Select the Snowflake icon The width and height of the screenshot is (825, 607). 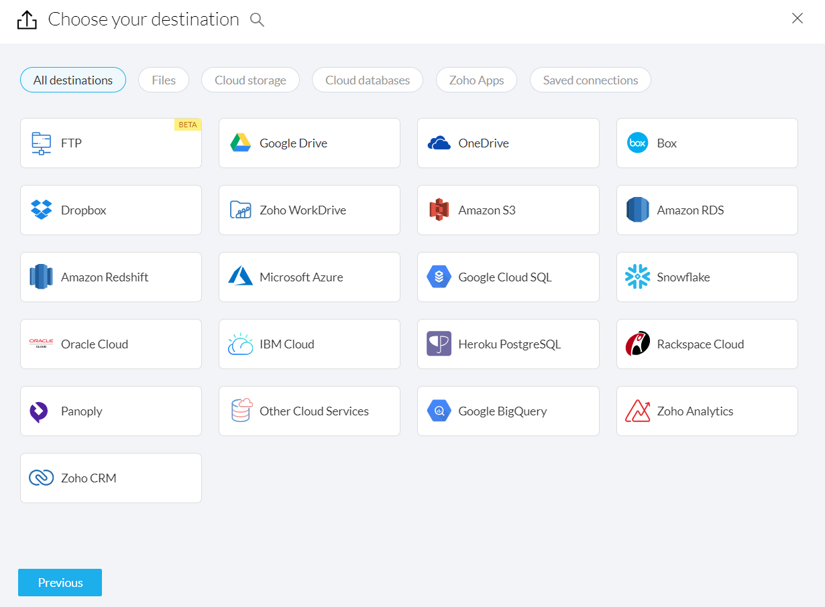click(x=637, y=277)
